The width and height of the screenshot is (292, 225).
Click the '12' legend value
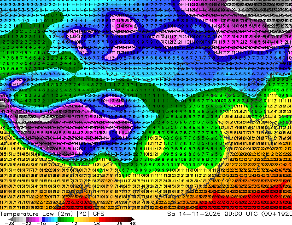pos(75,223)
